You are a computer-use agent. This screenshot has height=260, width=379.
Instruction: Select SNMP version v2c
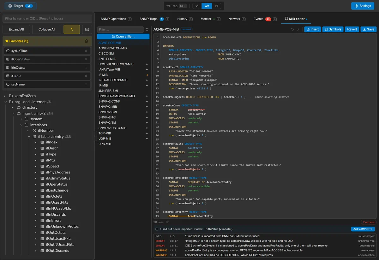point(207,6)
